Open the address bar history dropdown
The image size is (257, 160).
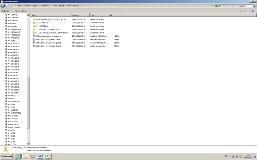pos(213,6)
